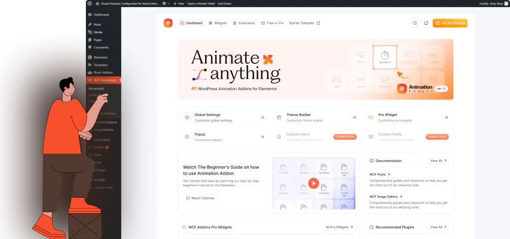The image size is (510, 239).
Task: Click the orange arrow beside Global Settings
Action: pos(262,117)
